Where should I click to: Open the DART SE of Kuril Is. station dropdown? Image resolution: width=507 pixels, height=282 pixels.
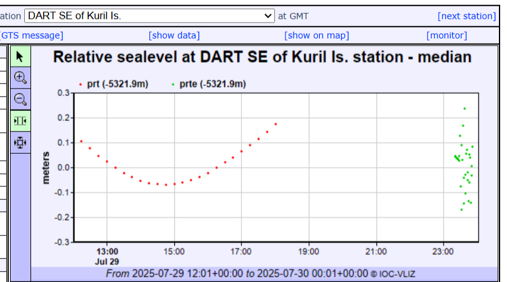pyautogui.click(x=149, y=16)
